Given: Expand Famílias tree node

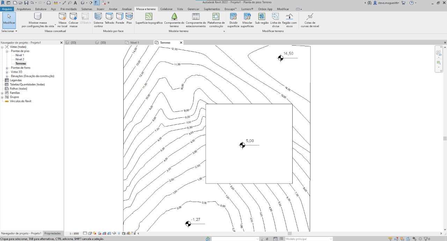Looking at the screenshot, I should pos(2,93).
